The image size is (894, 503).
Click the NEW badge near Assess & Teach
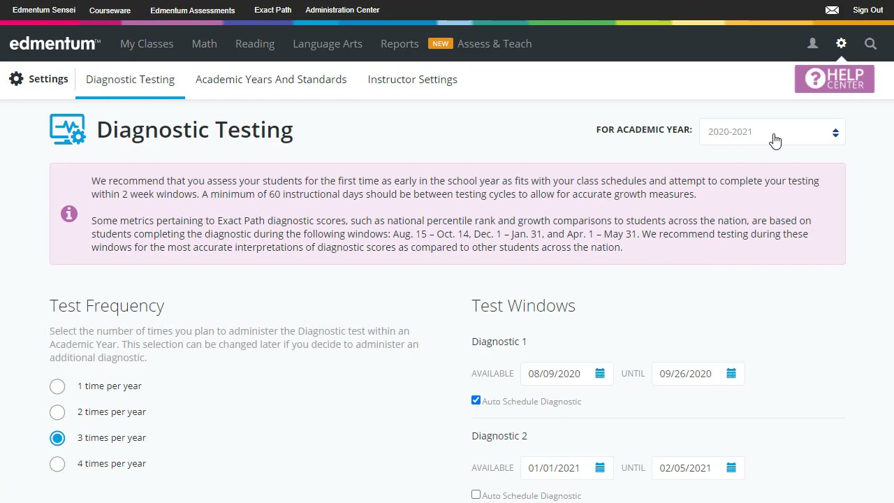tap(440, 43)
